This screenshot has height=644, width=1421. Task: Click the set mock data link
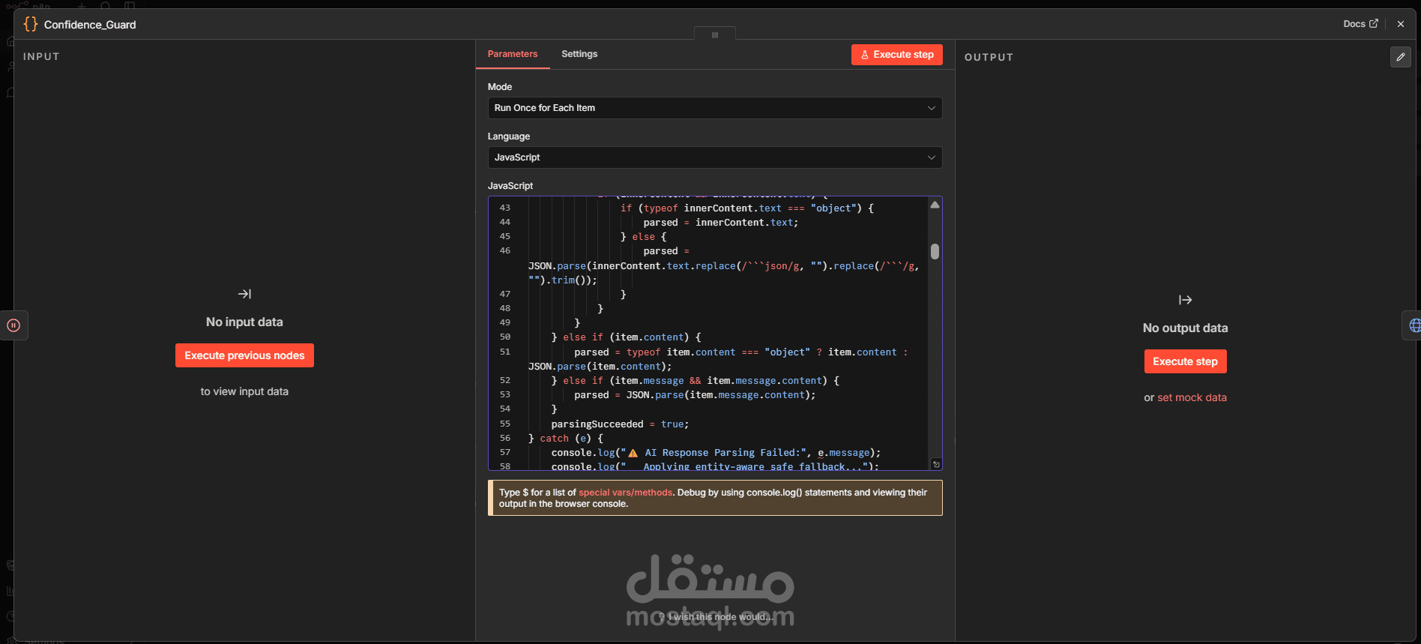click(x=1192, y=397)
